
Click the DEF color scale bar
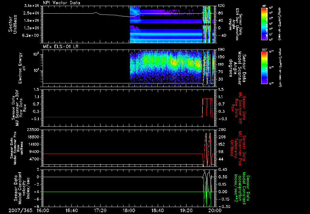pos(264,67)
